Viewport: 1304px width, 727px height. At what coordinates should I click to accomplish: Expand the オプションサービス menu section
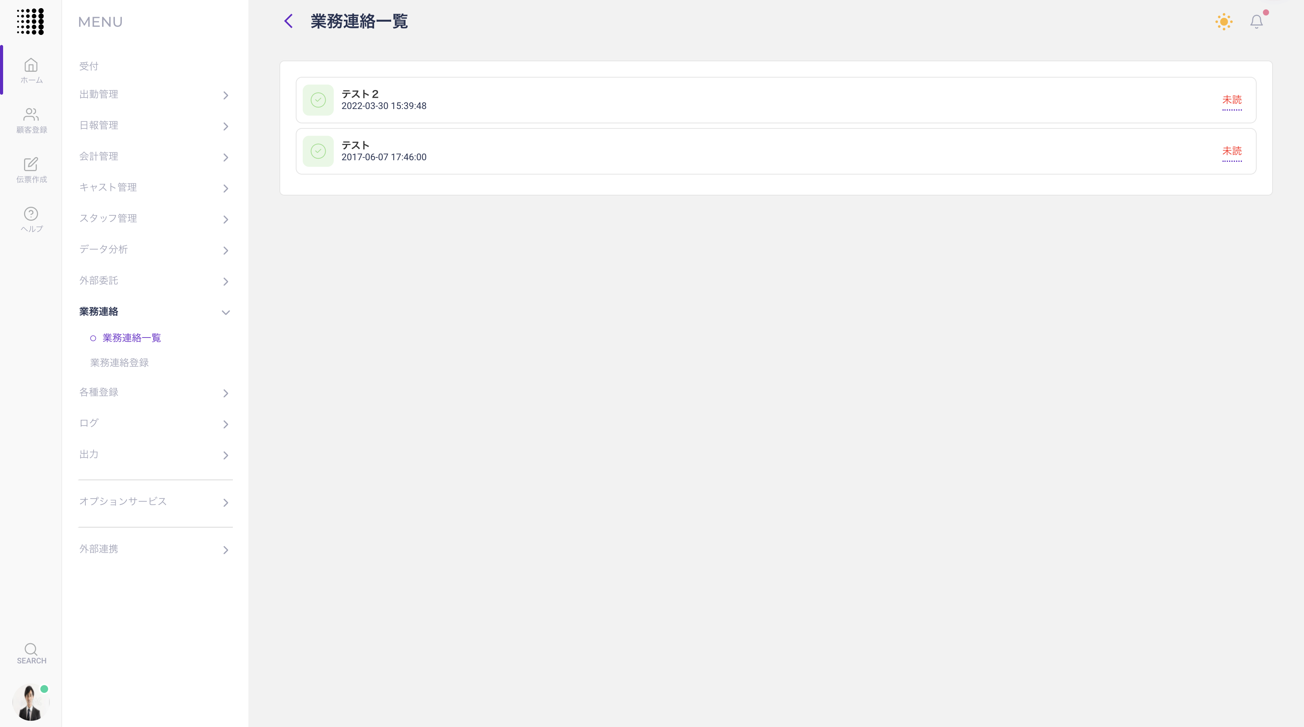[x=155, y=502]
